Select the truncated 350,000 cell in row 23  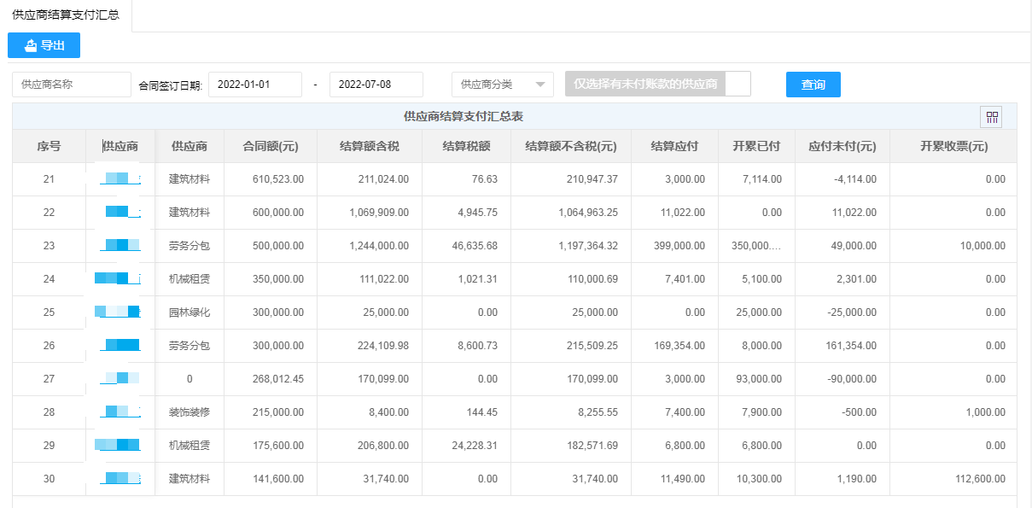pos(756,246)
